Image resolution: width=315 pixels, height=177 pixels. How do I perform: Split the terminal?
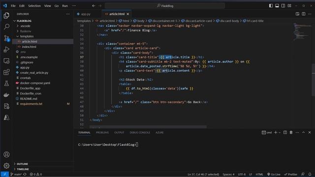(x=285, y=132)
